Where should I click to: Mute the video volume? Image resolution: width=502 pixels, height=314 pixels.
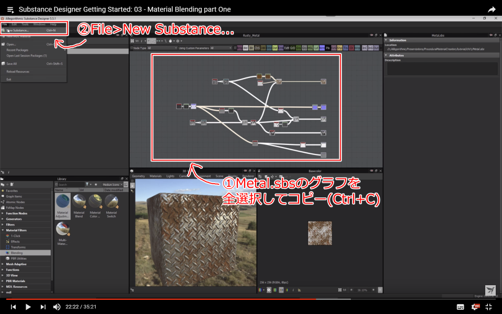pyautogui.click(x=56, y=307)
